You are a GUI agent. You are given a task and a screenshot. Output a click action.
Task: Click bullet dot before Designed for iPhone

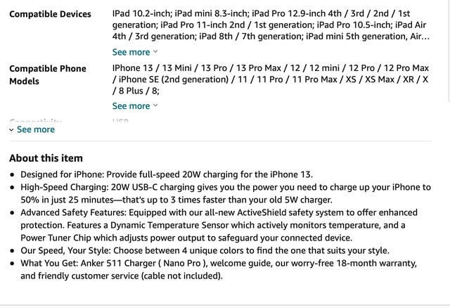[13, 174]
